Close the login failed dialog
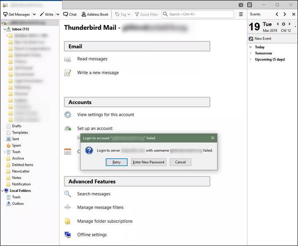Viewport: 298px width, 246px height. [x=213, y=138]
